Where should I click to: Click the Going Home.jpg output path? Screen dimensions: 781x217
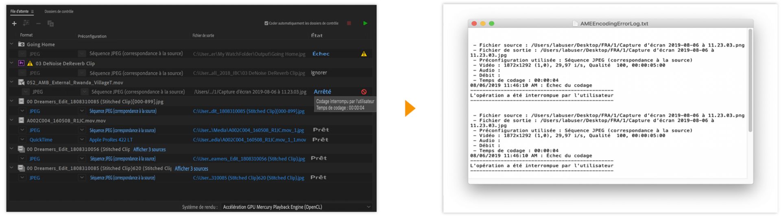pos(249,54)
